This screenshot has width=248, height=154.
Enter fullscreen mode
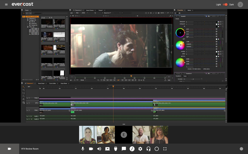tap(165, 149)
